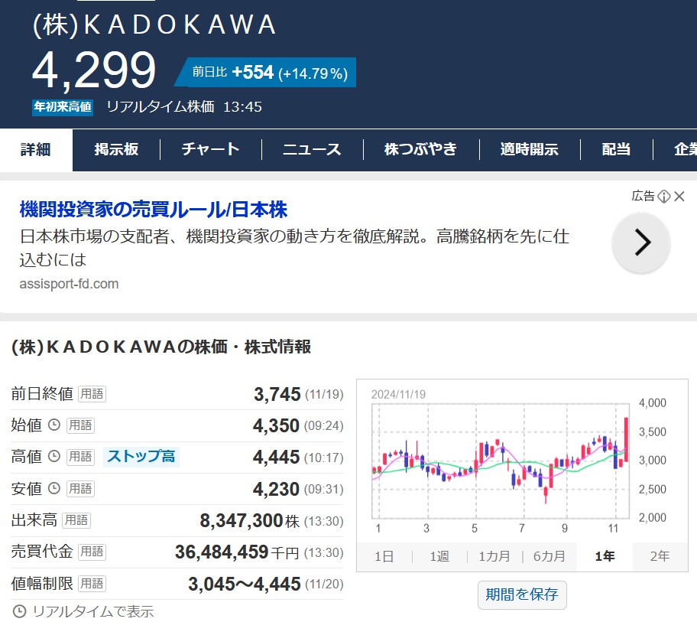Click the 年初来高値 badge
The width and height of the screenshot is (697, 622).
click(63, 107)
